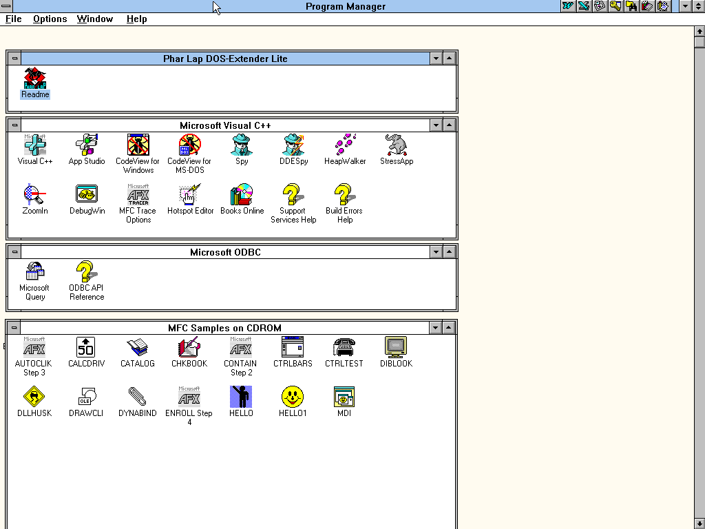
Task: Open Phar Lap DOS-Extender Lite control menu
Action: 14,59
